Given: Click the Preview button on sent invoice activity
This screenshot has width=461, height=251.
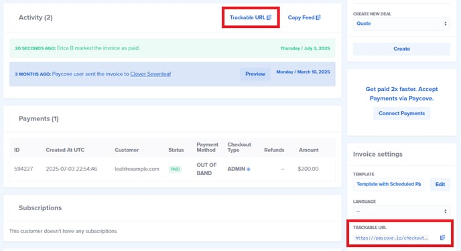Looking at the screenshot, I should [x=255, y=74].
